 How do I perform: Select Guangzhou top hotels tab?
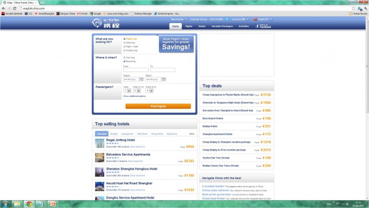click(127, 134)
